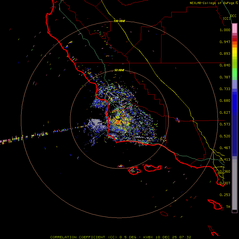Select the 0.627 scale value

coord(225,113)
